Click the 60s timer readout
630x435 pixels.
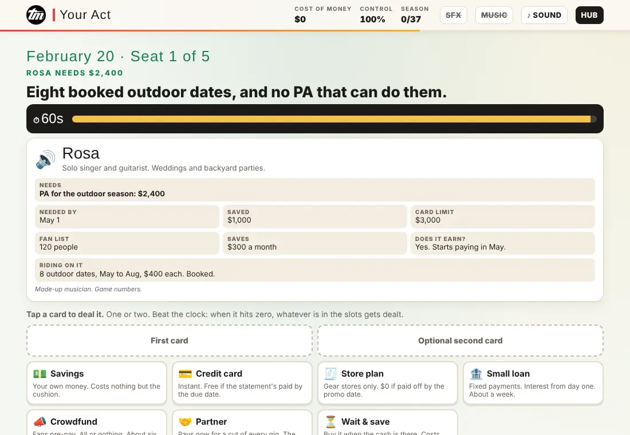point(52,119)
